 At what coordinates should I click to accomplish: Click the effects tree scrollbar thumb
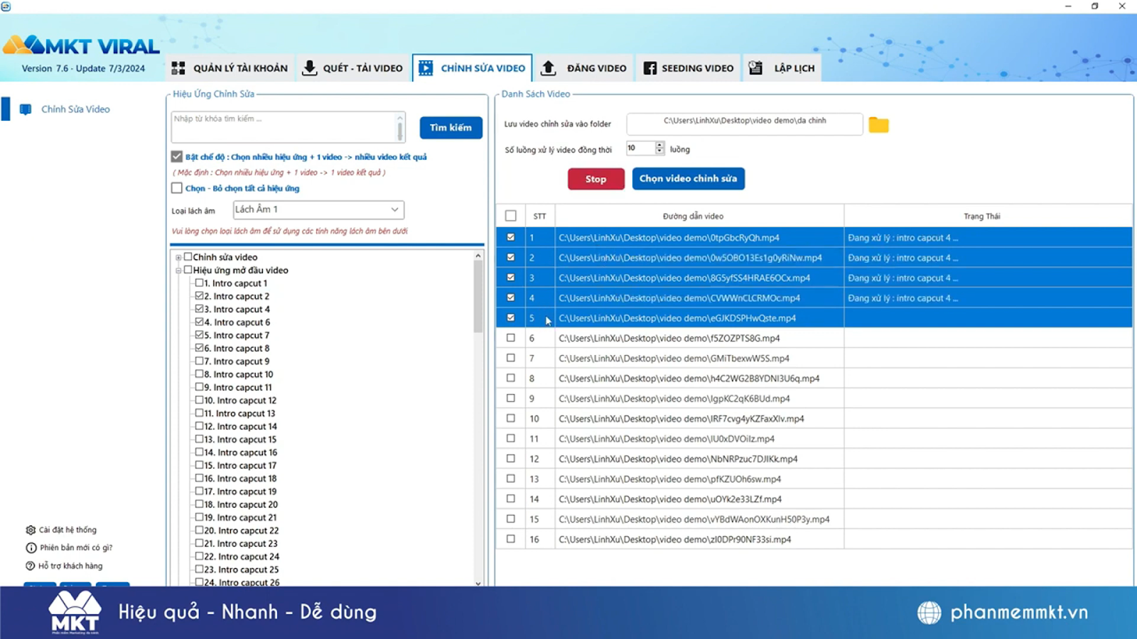tap(478, 297)
